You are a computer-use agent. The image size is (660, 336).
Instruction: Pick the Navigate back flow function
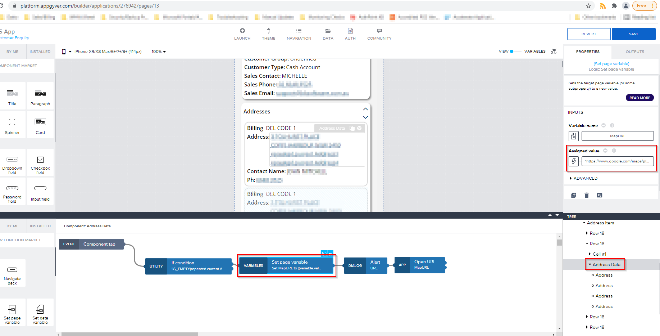pos(12,273)
